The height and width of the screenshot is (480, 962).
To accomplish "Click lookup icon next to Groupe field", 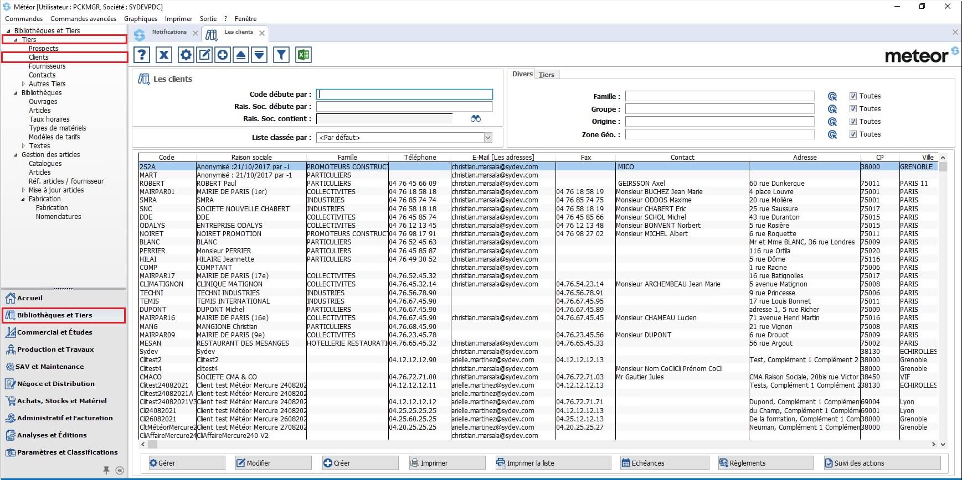I will point(832,109).
